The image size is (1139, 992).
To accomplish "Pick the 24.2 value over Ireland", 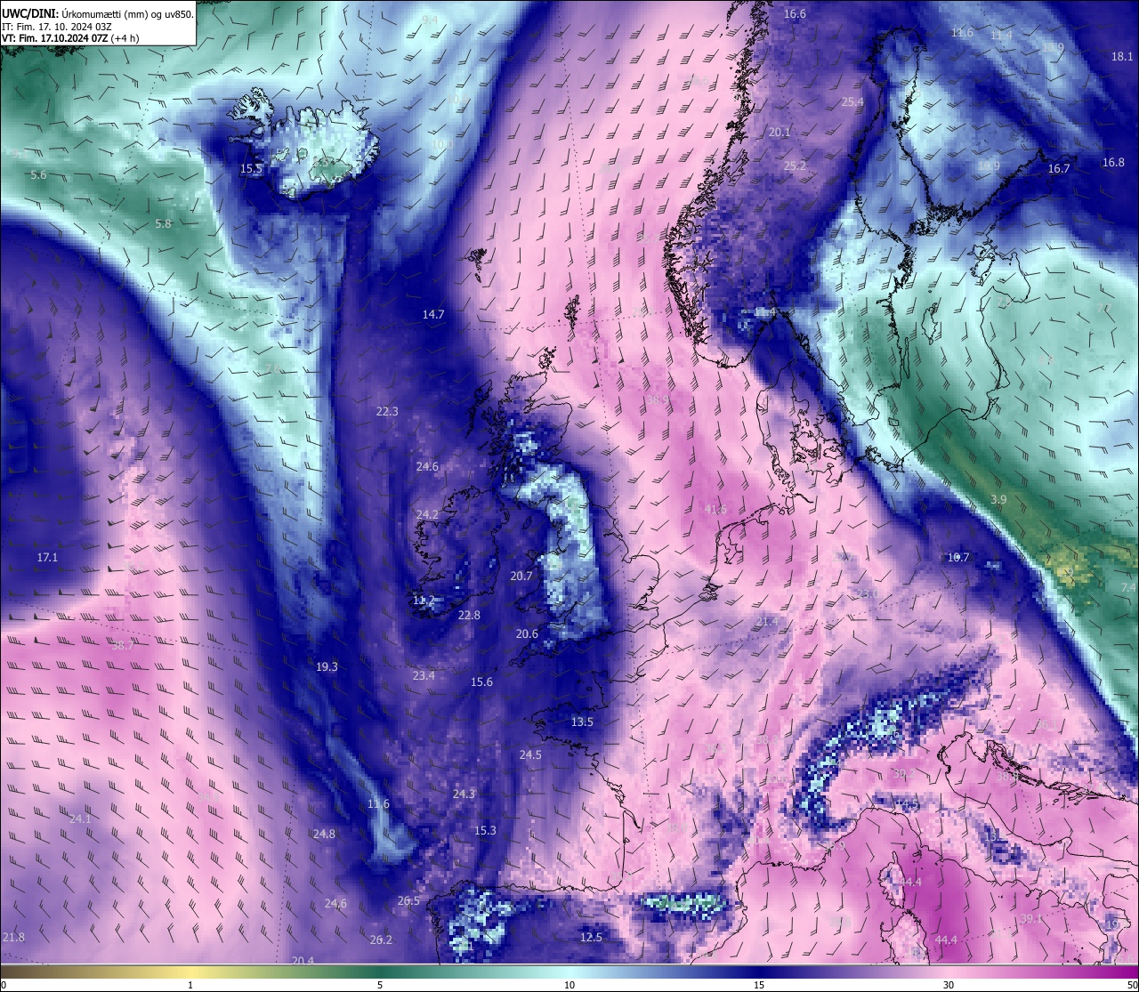I will pos(427,514).
